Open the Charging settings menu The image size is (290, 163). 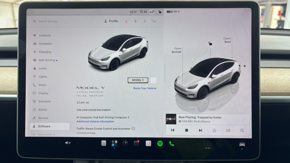tap(45, 52)
